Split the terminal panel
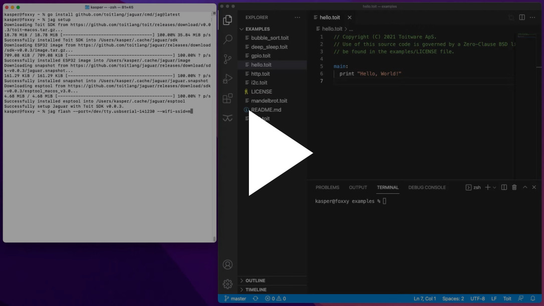The height and width of the screenshot is (306, 544). point(504,187)
